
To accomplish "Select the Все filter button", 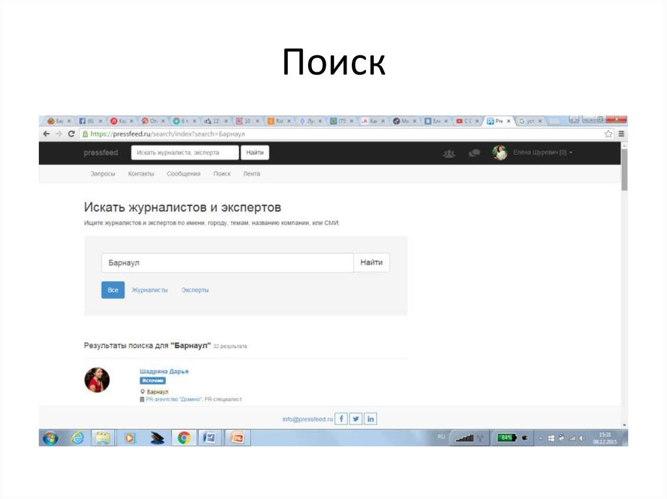I will (112, 290).
